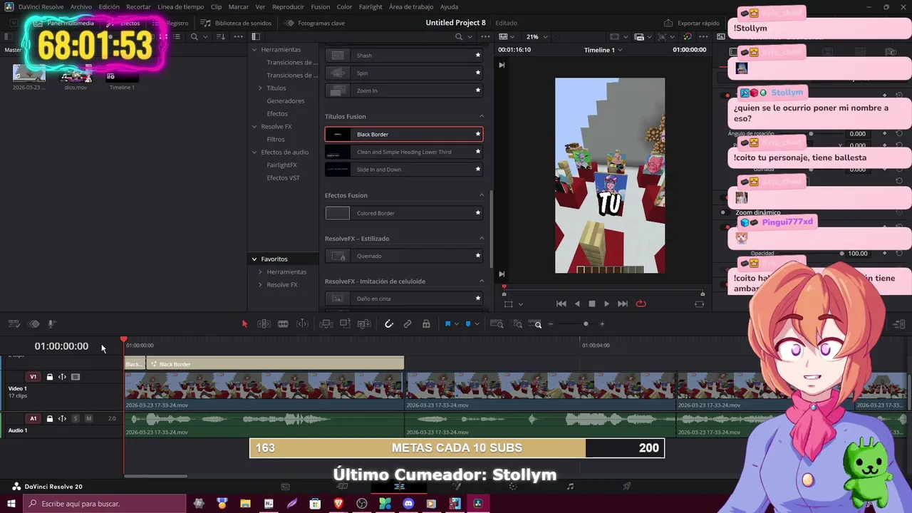Image resolution: width=912 pixels, height=513 pixels.
Task: Add a blue marker on timeline
Action: pos(468,324)
